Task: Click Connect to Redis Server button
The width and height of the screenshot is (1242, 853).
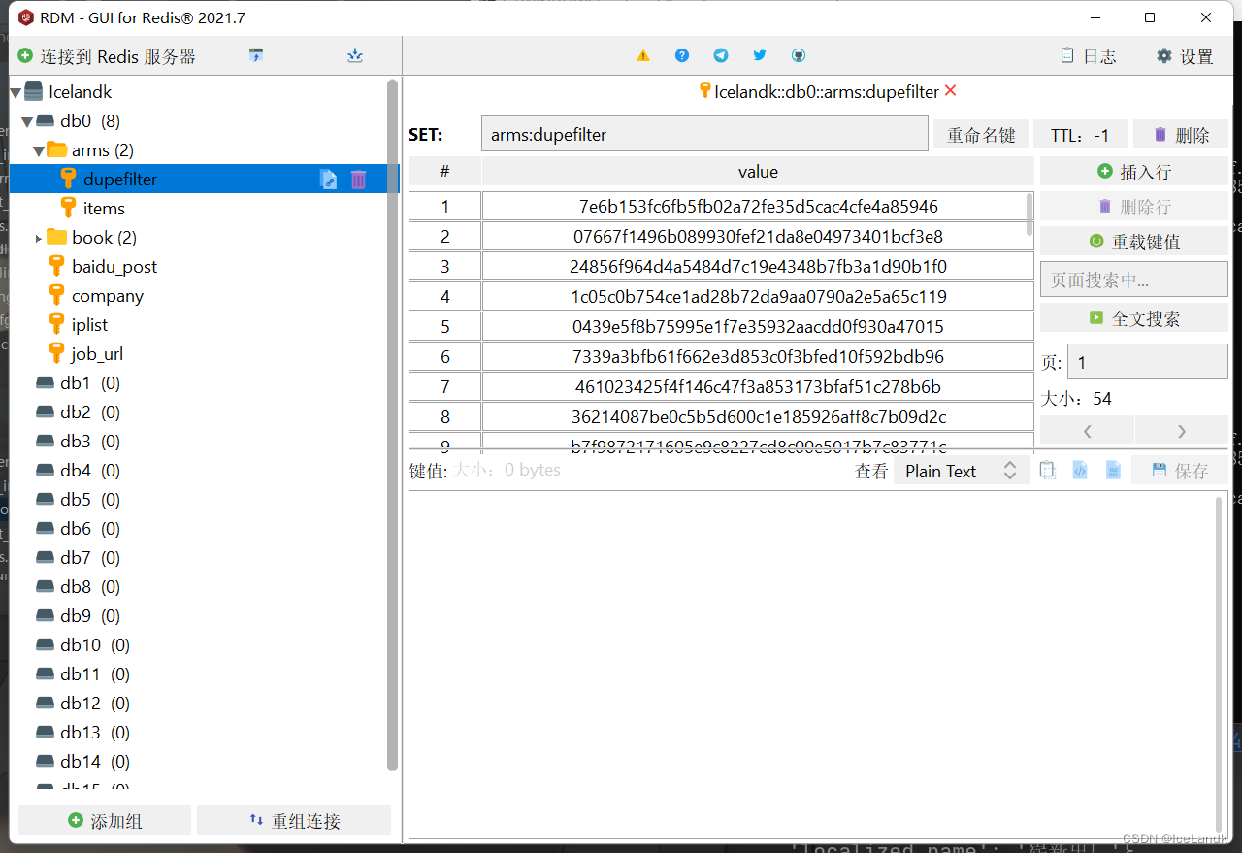Action: [107, 56]
